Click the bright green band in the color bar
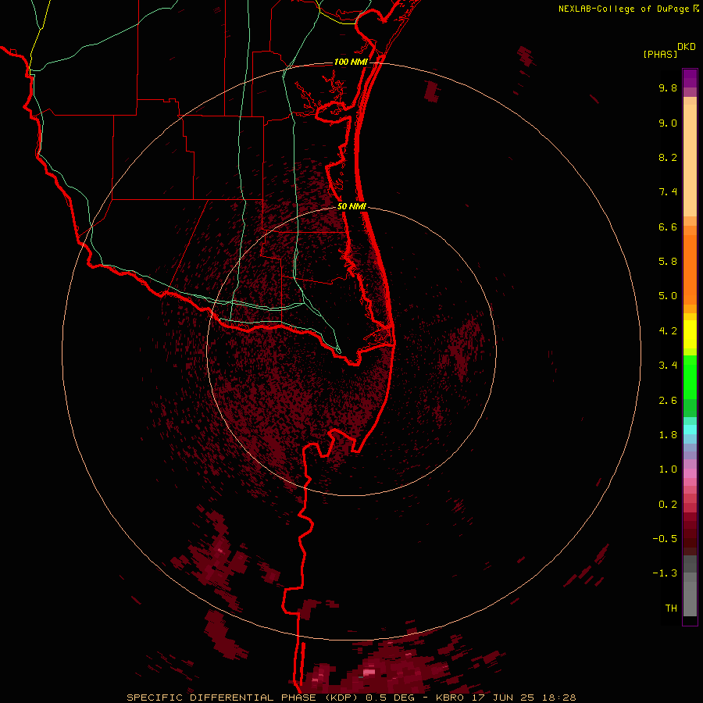 coord(690,377)
